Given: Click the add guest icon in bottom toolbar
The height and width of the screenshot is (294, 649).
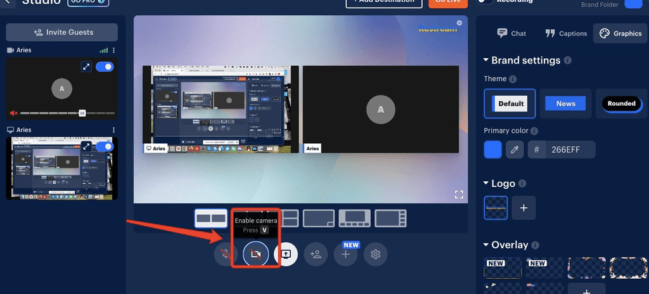Looking at the screenshot, I should pos(315,254).
